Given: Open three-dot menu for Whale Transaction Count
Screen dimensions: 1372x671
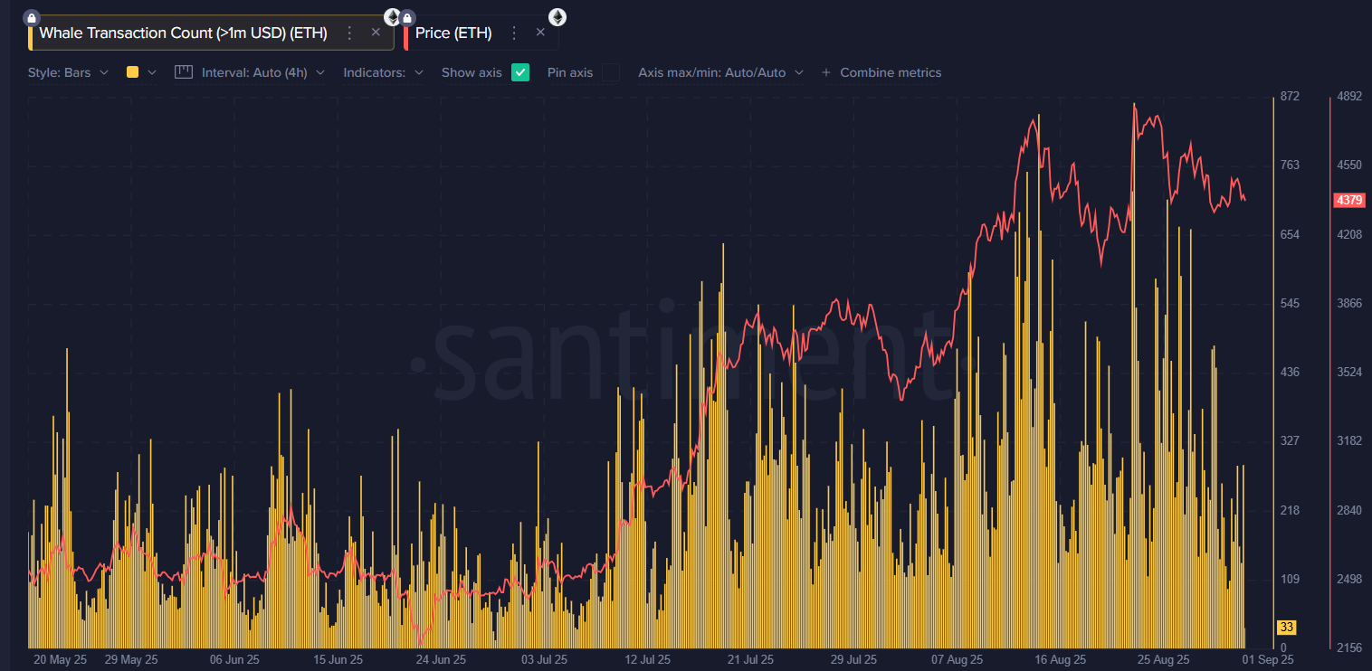Looking at the screenshot, I should point(350,33).
